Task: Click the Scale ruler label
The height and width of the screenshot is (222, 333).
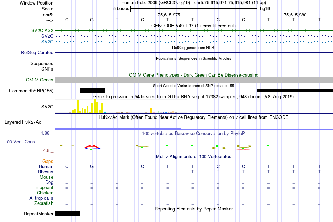Action: (47, 9)
